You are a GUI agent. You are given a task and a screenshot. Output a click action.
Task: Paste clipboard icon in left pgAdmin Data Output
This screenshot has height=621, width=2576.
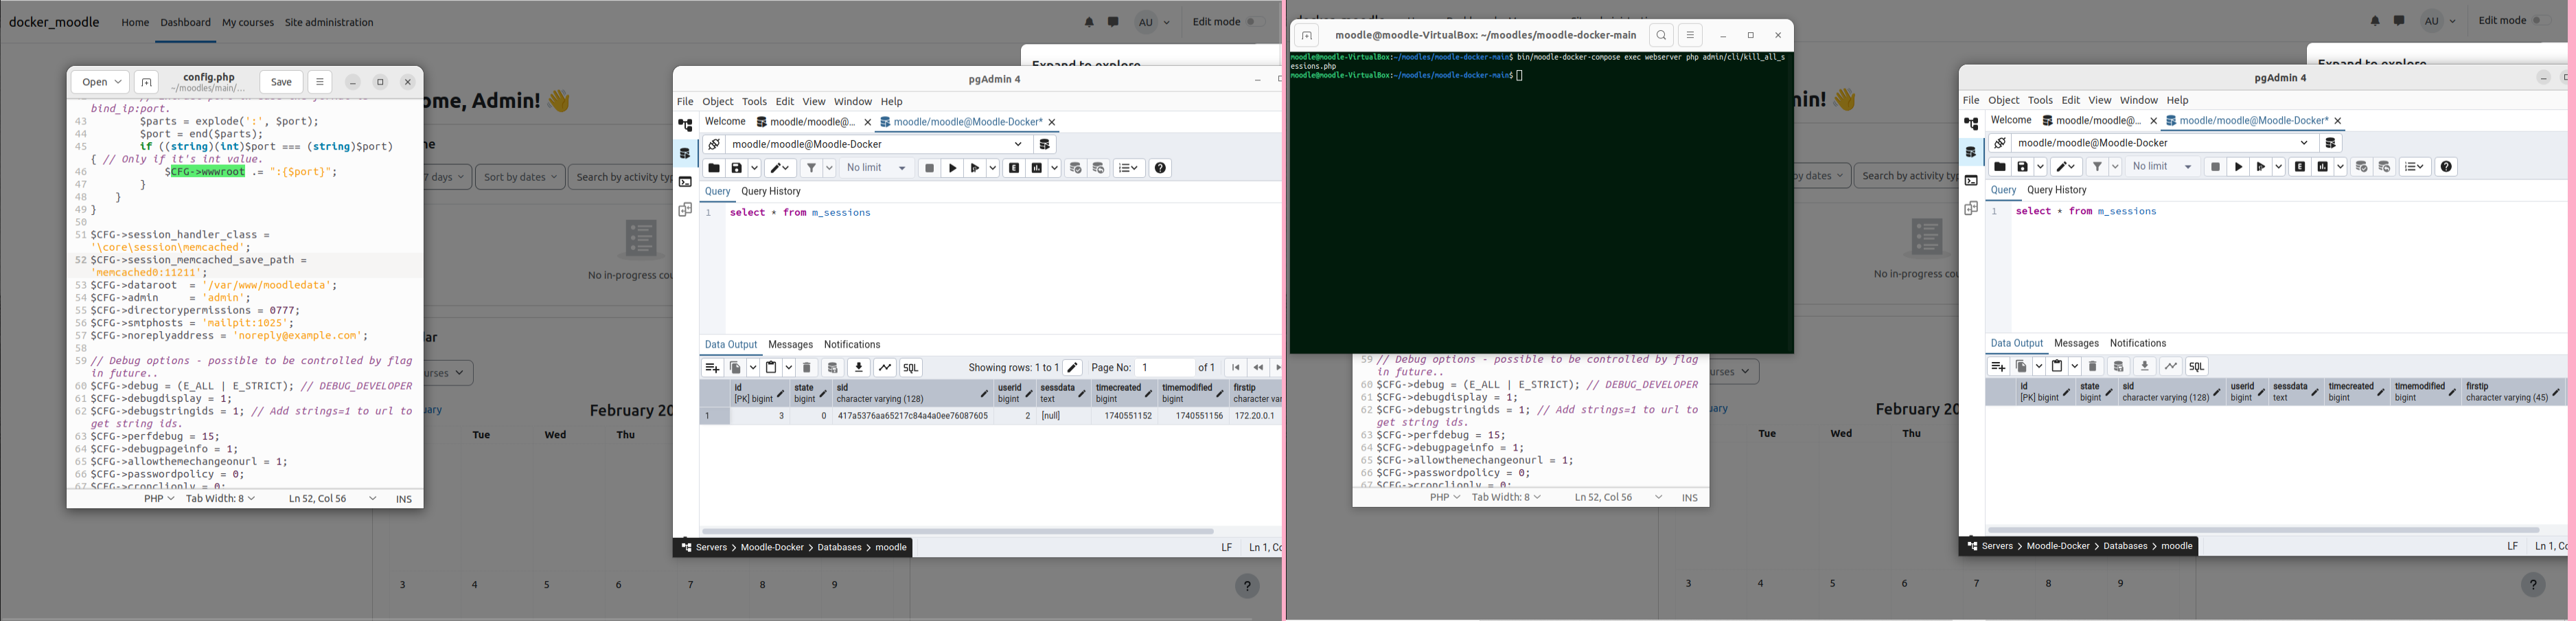point(772,368)
